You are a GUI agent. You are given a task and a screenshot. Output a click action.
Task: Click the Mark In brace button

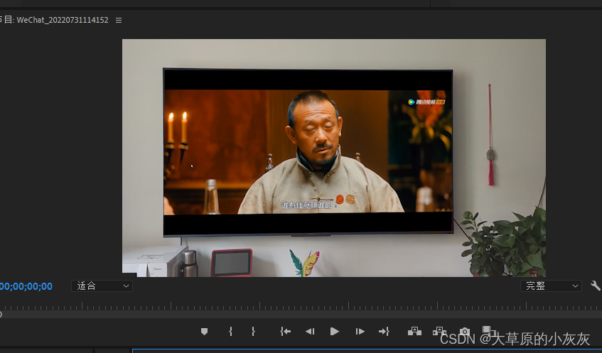(230, 332)
